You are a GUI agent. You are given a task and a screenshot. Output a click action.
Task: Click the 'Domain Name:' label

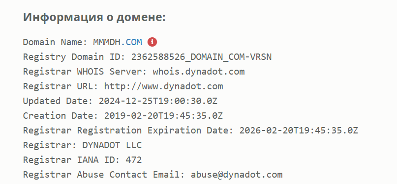click(x=55, y=42)
